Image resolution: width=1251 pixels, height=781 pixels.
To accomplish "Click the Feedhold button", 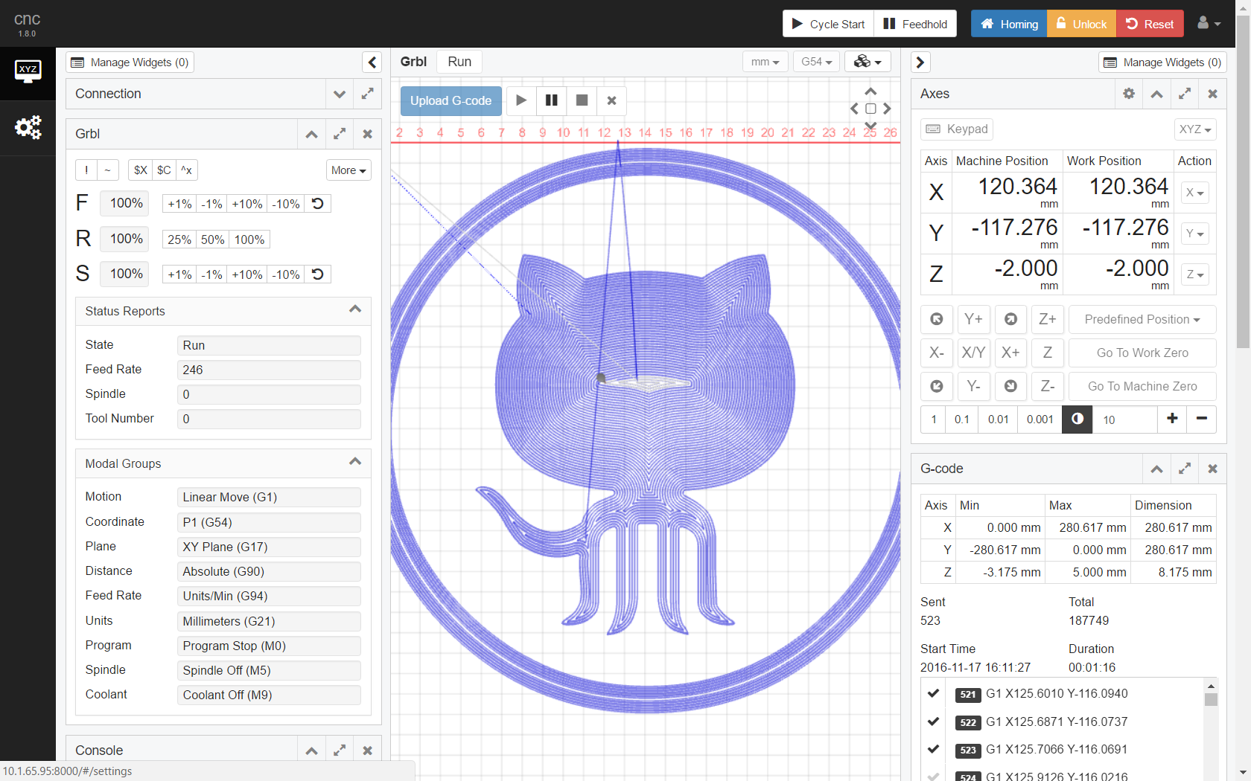I will pos(915,24).
